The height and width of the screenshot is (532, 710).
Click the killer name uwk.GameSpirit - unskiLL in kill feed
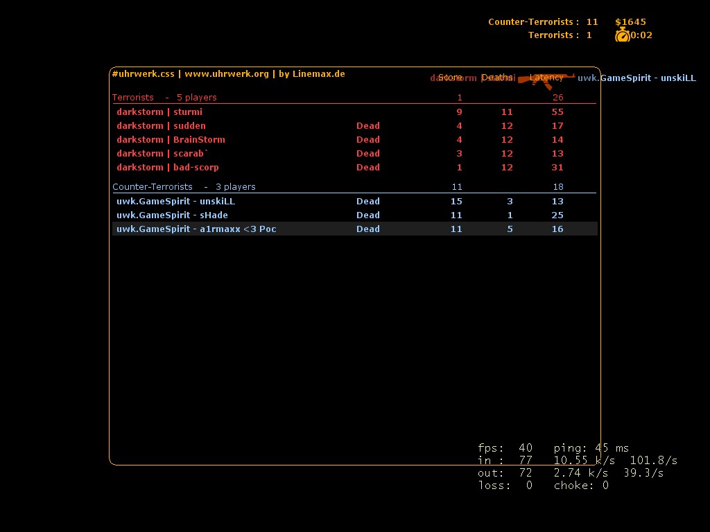click(637, 78)
